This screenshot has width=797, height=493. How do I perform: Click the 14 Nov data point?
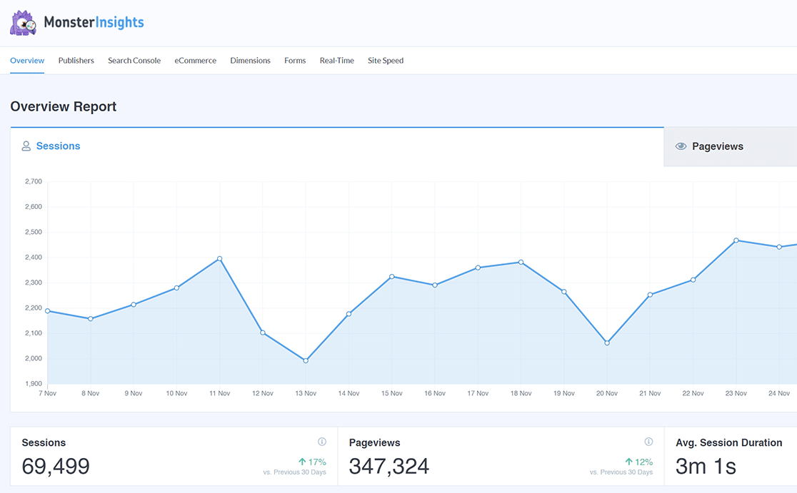[349, 314]
